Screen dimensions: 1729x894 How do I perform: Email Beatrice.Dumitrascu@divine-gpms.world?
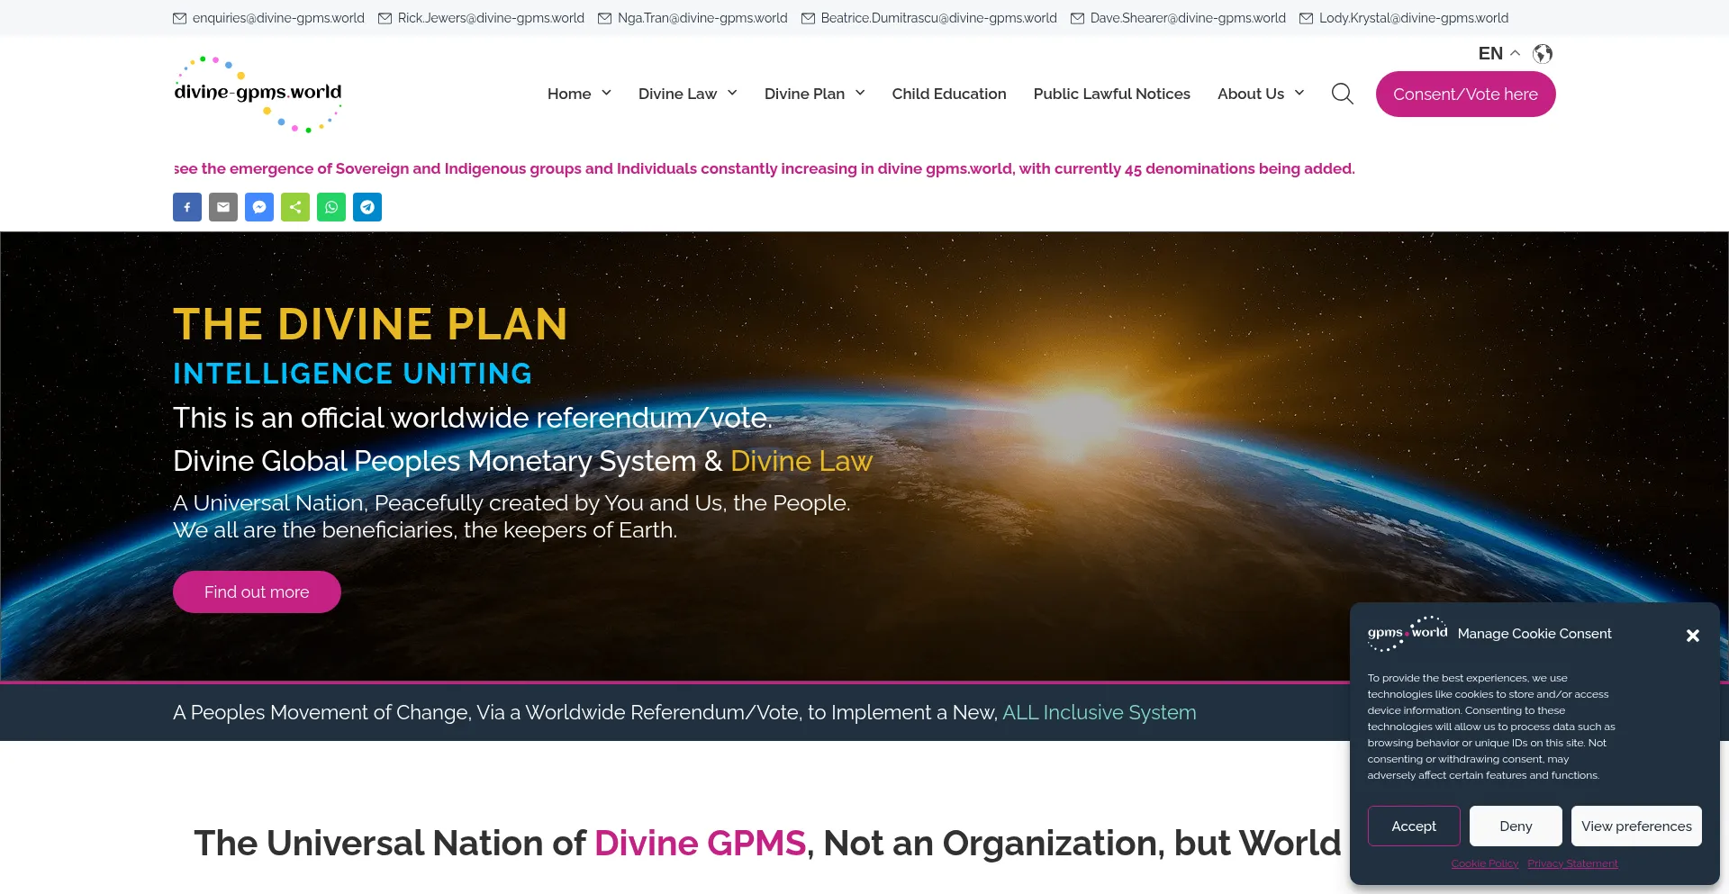[x=939, y=18]
